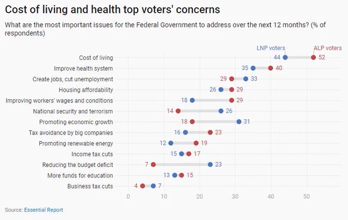The image size is (348, 220).
Task: Click red dot for Business tax cuts
Action: pos(142,186)
